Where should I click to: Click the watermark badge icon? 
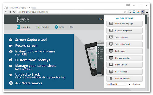(x=11, y=83)
